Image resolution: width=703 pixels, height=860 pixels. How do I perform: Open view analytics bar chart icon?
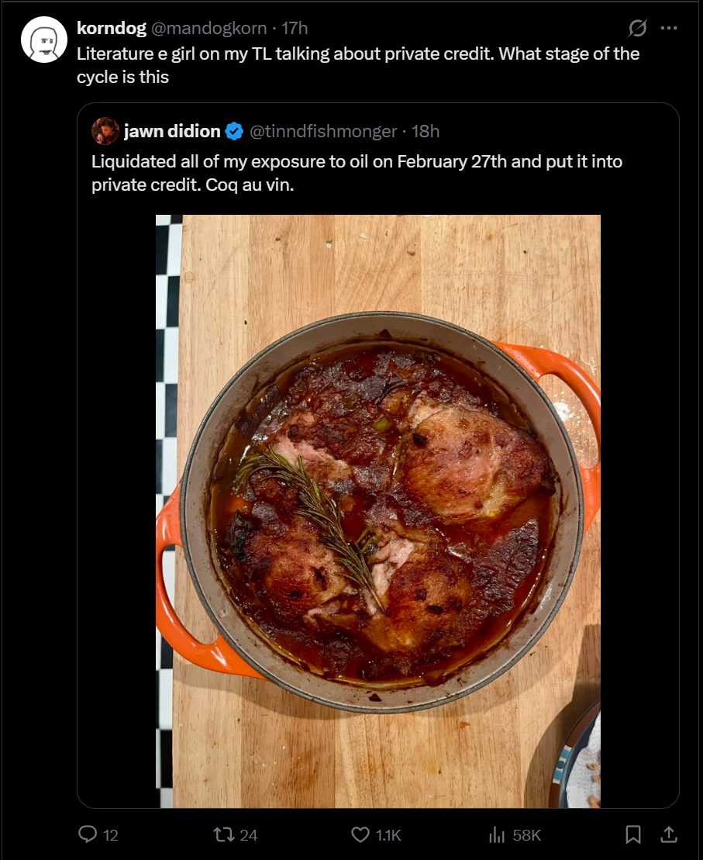[x=497, y=834]
